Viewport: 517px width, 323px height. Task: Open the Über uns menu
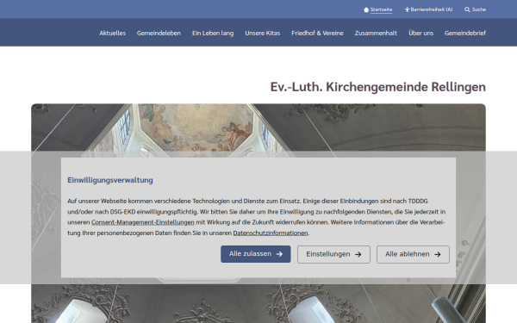pyautogui.click(x=420, y=33)
